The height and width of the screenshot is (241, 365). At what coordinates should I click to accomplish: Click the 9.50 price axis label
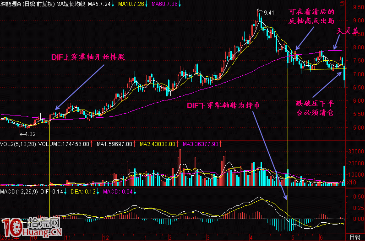click(x=359, y=7)
